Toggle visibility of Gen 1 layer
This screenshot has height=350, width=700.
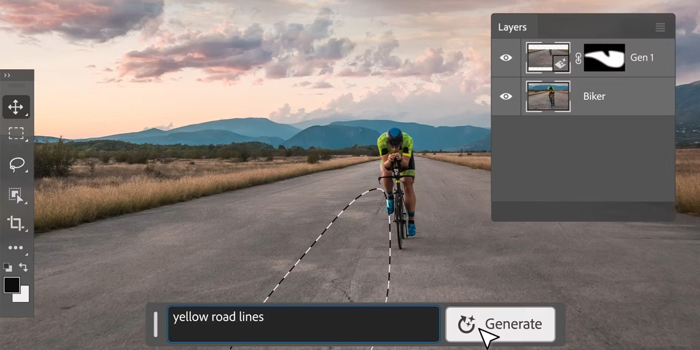click(506, 58)
